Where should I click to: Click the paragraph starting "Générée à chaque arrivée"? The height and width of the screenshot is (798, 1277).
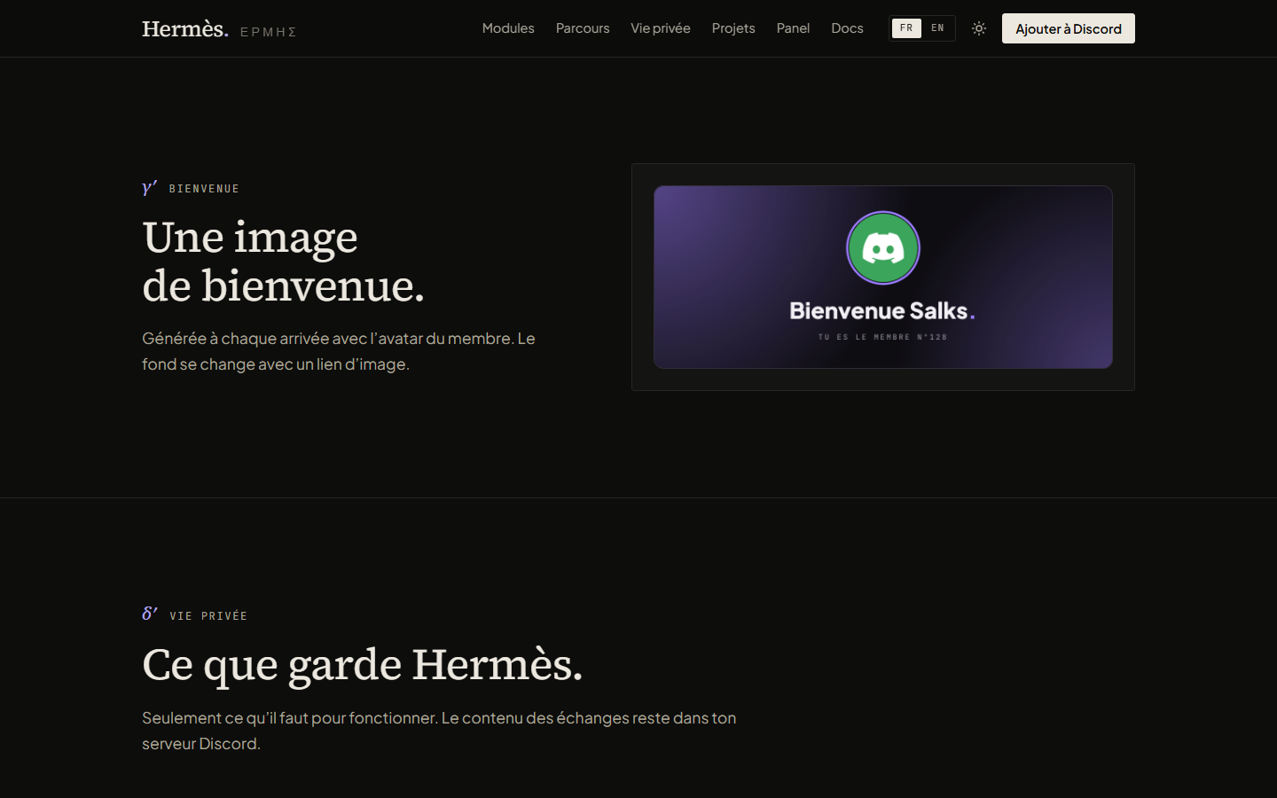(x=339, y=351)
